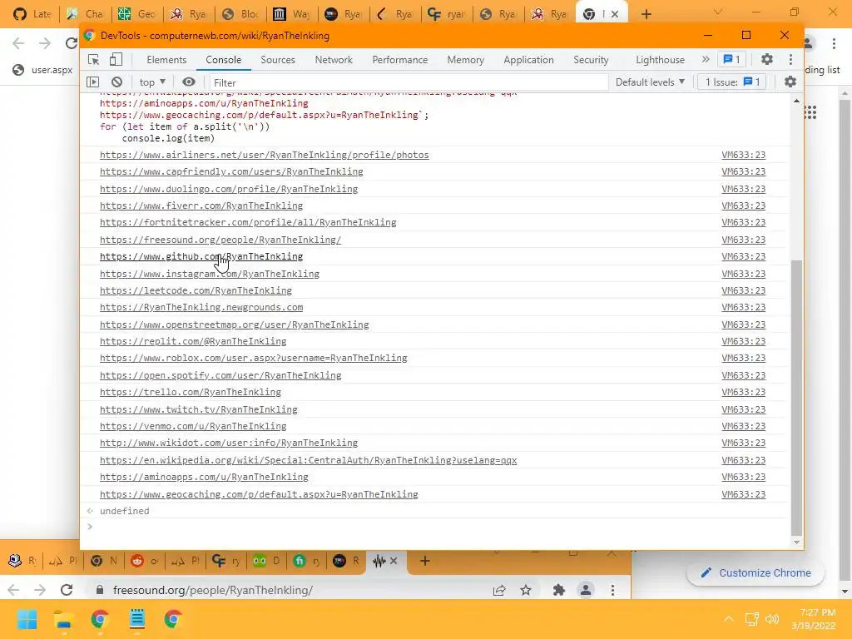Show the console sidebar panel
Image resolution: width=852 pixels, height=639 pixels.
tap(93, 82)
